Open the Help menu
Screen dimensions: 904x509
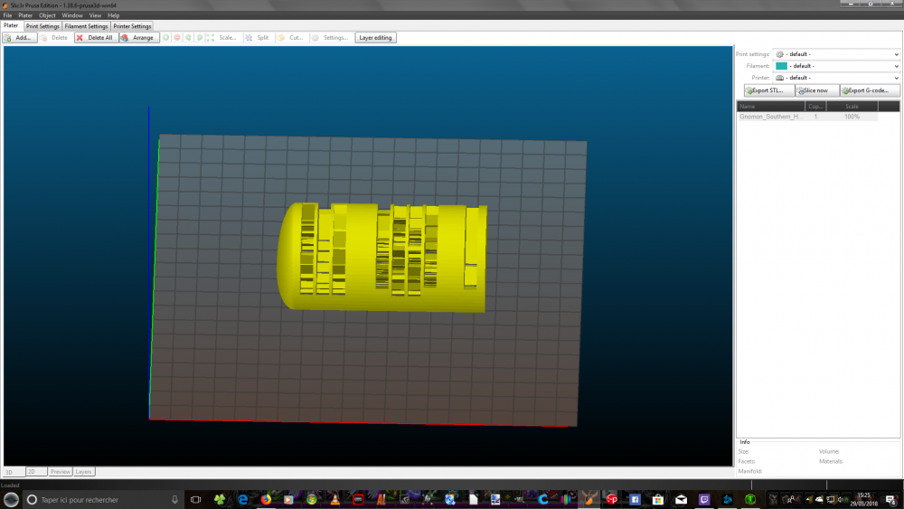click(x=114, y=15)
